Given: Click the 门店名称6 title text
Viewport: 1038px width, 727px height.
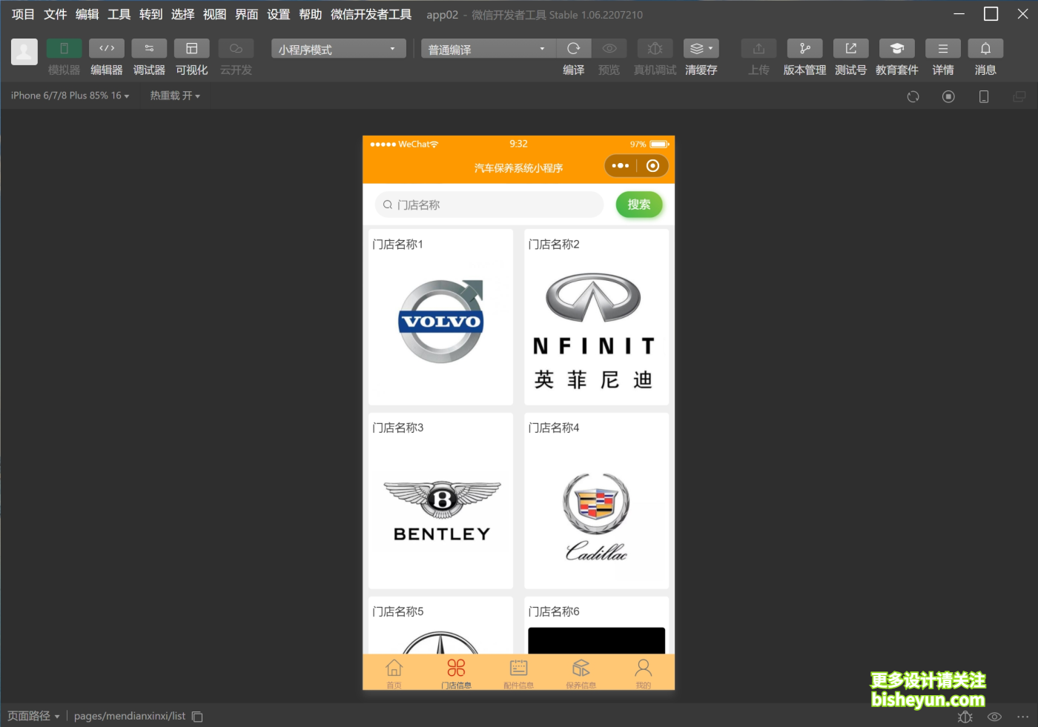Looking at the screenshot, I should [x=554, y=611].
